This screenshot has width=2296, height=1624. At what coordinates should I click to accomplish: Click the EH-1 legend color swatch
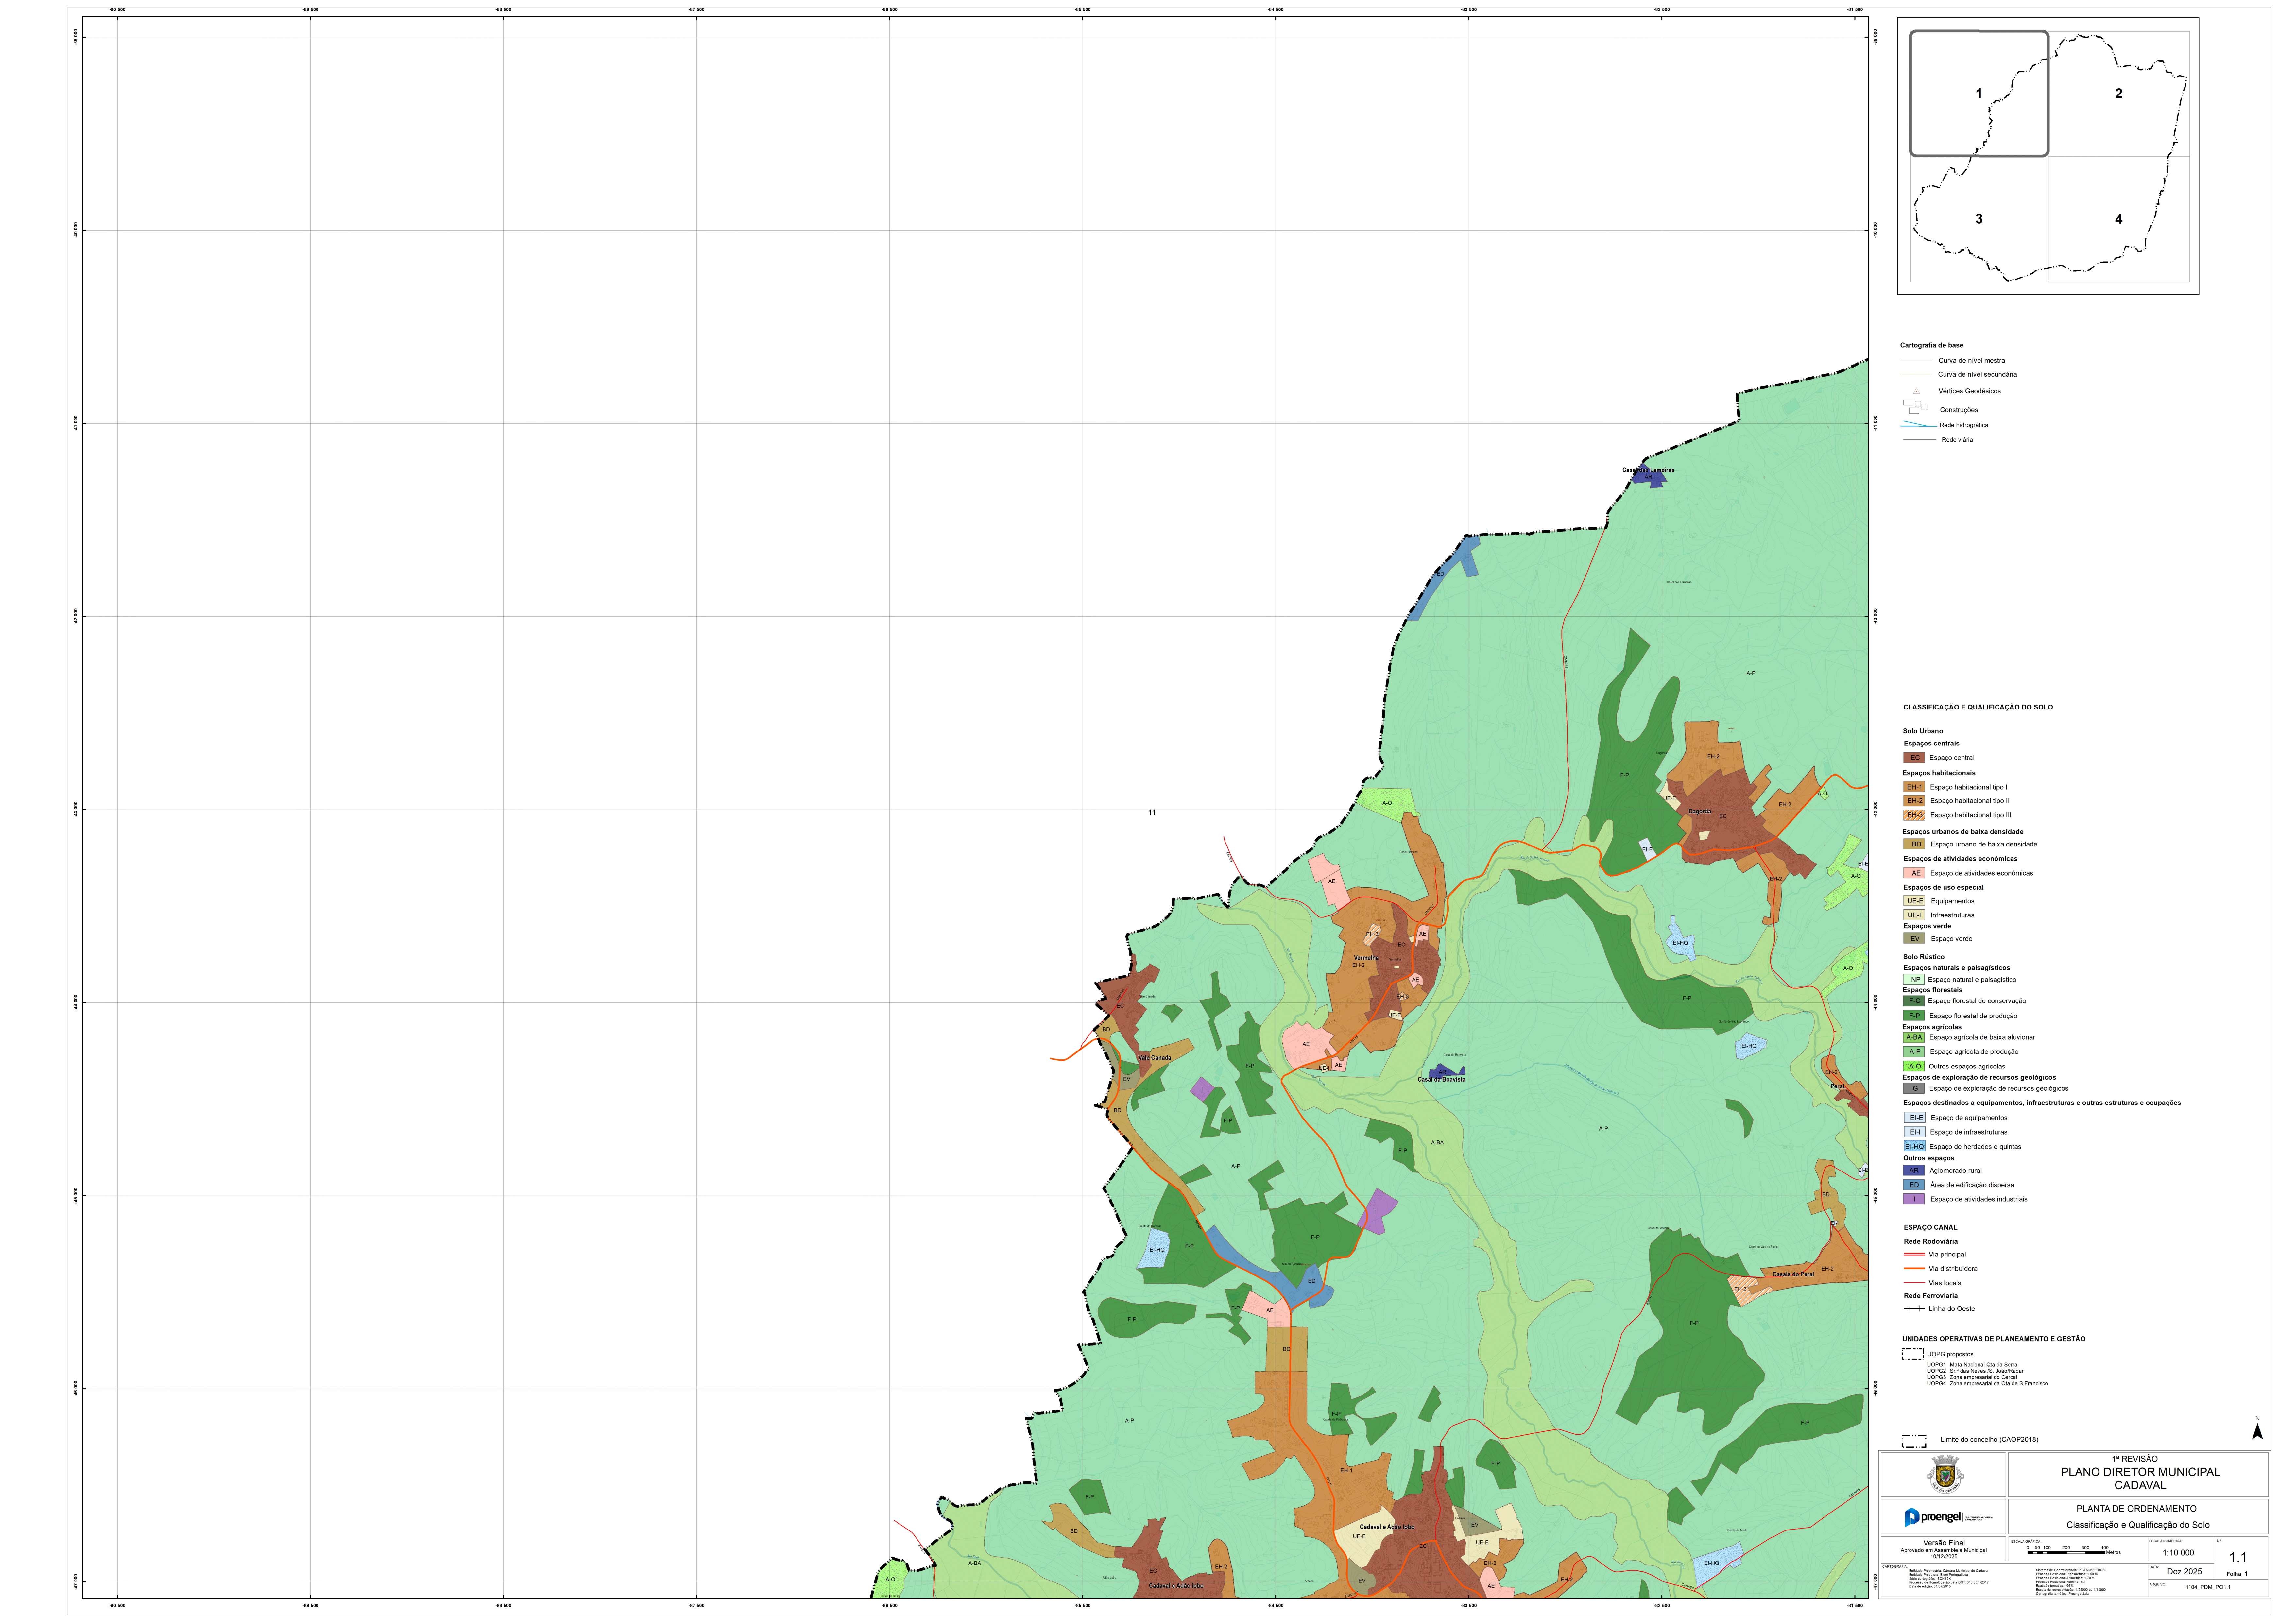[x=1914, y=787]
